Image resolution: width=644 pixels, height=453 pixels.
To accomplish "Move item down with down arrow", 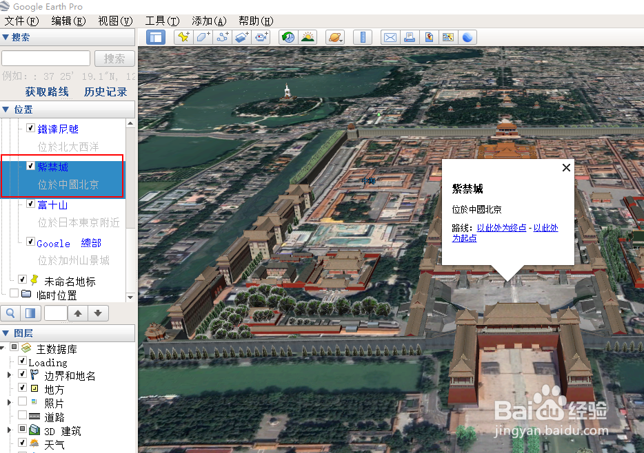I will click(x=98, y=313).
